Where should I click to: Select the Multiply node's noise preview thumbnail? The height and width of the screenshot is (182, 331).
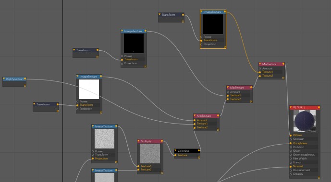pos(150,153)
